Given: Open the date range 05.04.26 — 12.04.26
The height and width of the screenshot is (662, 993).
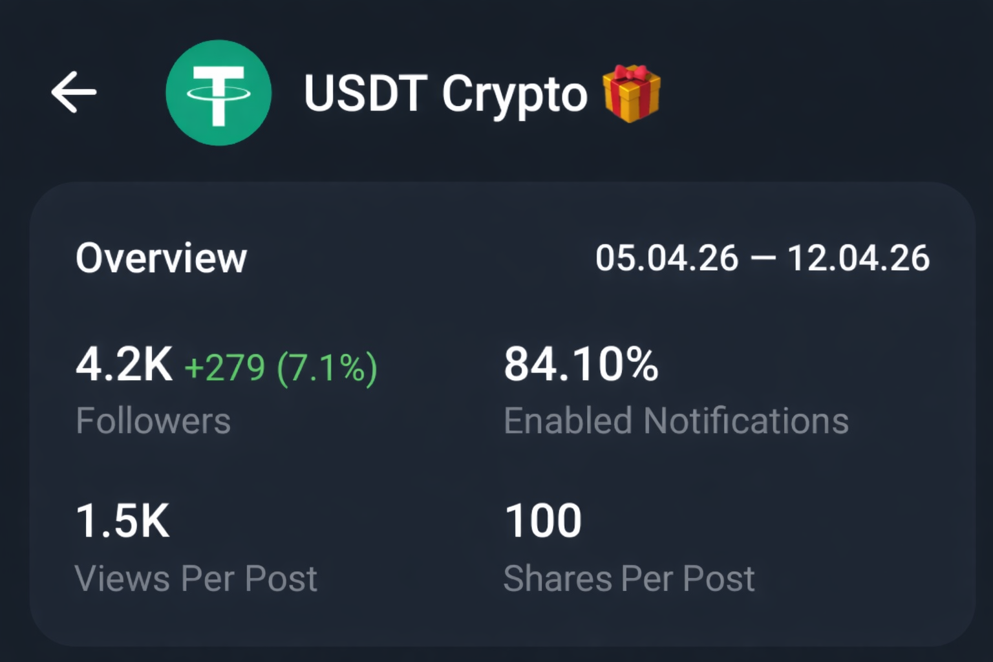Looking at the screenshot, I should [762, 258].
